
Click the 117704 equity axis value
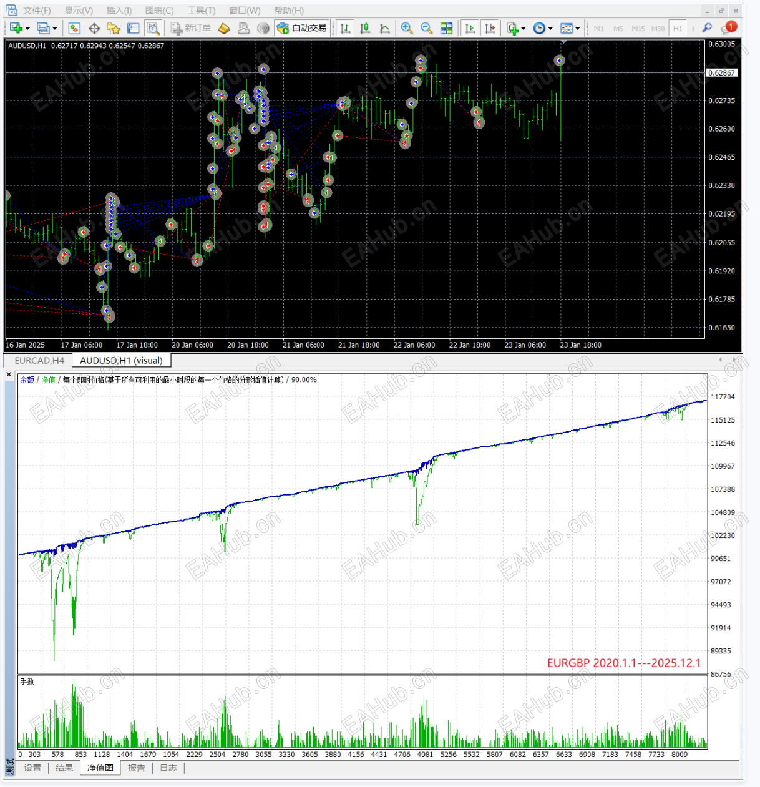pyautogui.click(x=723, y=397)
